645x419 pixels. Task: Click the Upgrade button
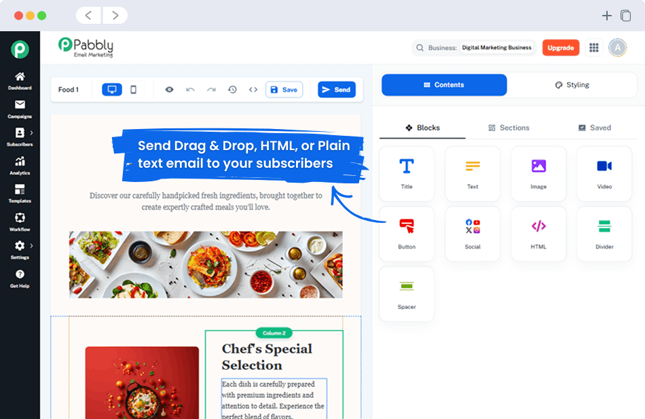coord(561,48)
